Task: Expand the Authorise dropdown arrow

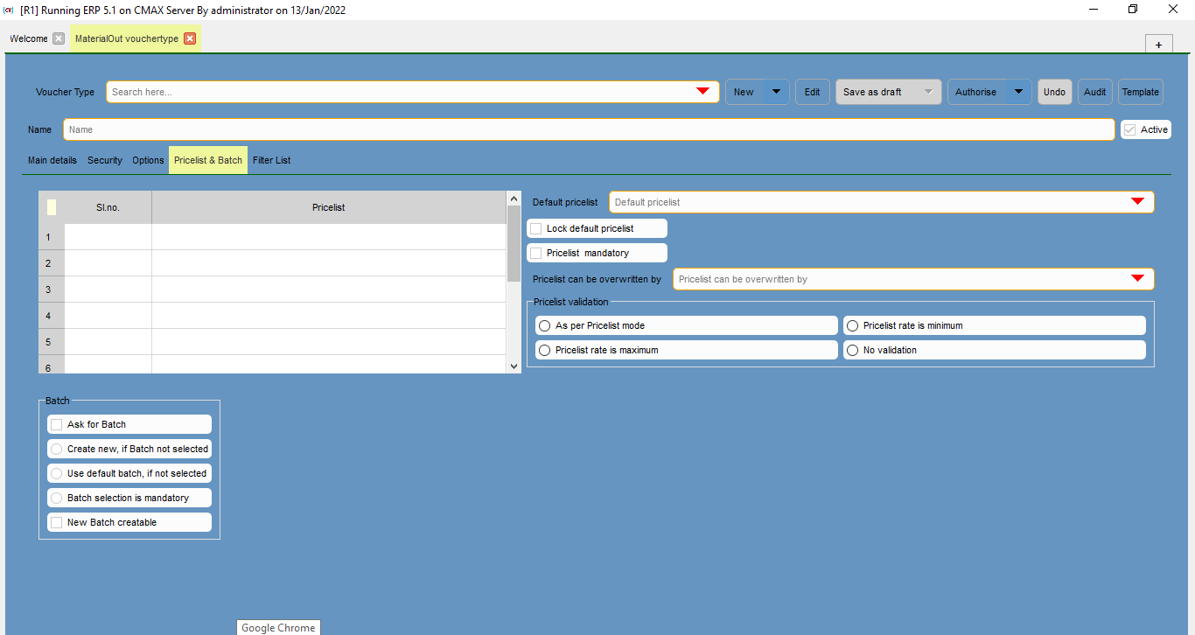Action: click(1018, 92)
